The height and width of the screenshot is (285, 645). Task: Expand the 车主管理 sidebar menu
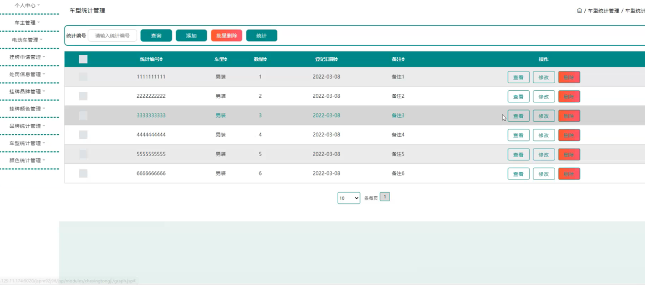pyautogui.click(x=27, y=22)
